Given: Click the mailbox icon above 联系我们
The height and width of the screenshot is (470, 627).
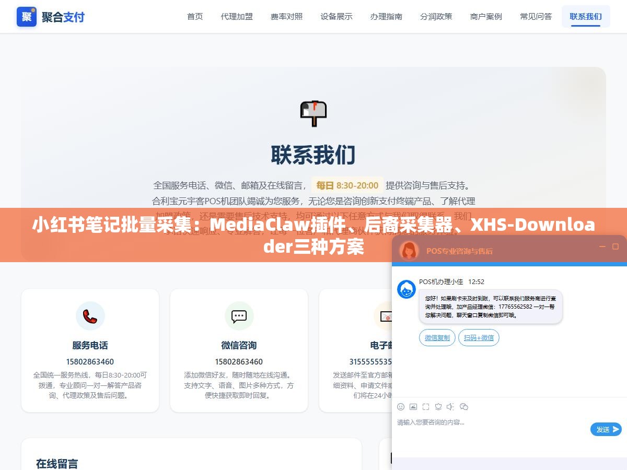Looking at the screenshot, I should pos(313,113).
